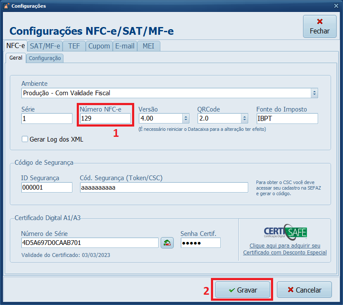
Task: Click the certificate search icon button
Action: (167, 243)
